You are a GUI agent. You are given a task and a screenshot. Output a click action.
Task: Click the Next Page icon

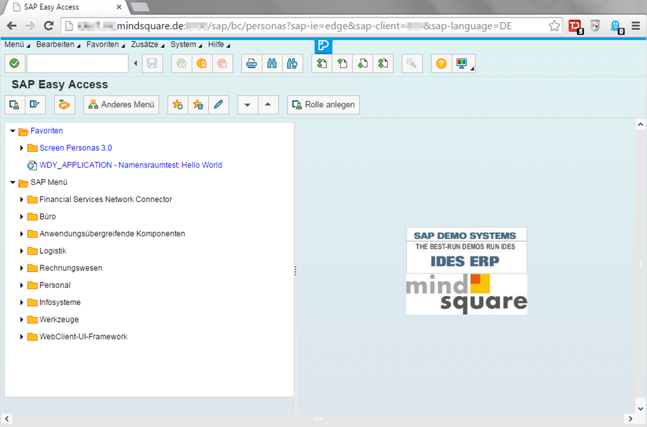[363, 64]
